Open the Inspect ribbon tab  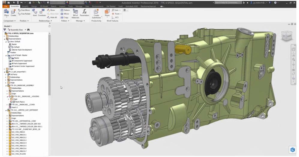point(62,6)
